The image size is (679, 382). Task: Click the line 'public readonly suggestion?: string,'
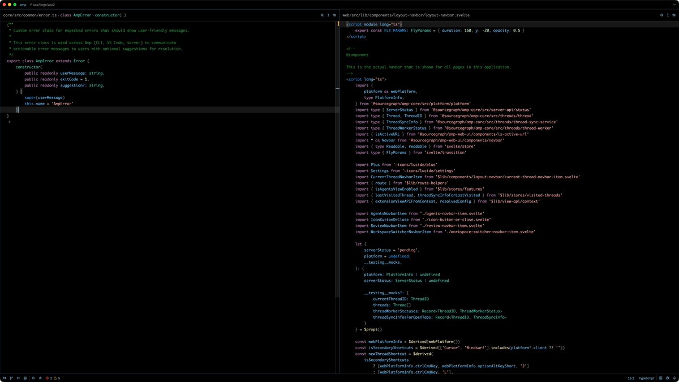point(65,85)
